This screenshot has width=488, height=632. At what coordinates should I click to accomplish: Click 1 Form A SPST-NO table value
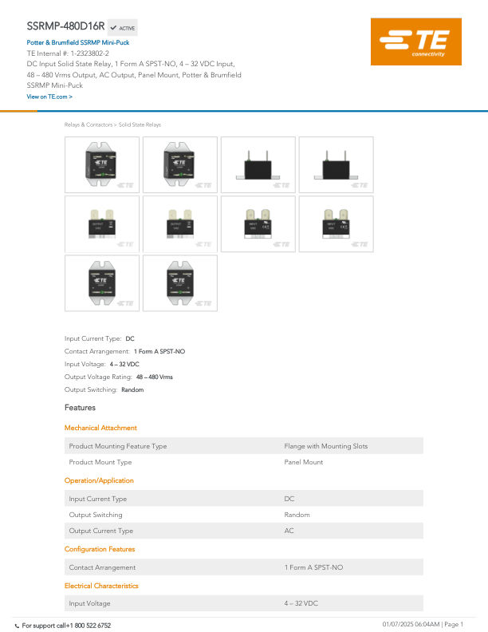[x=313, y=567]
